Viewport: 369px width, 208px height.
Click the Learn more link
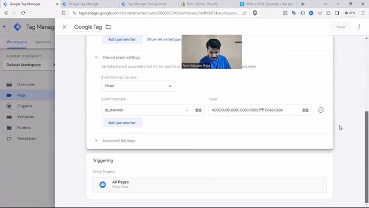click(248, 66)
